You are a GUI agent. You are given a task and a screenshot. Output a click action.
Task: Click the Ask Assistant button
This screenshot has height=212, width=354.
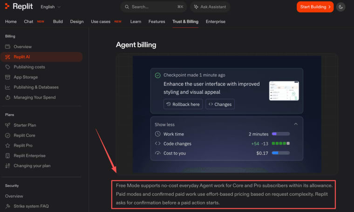coord(210,7)
